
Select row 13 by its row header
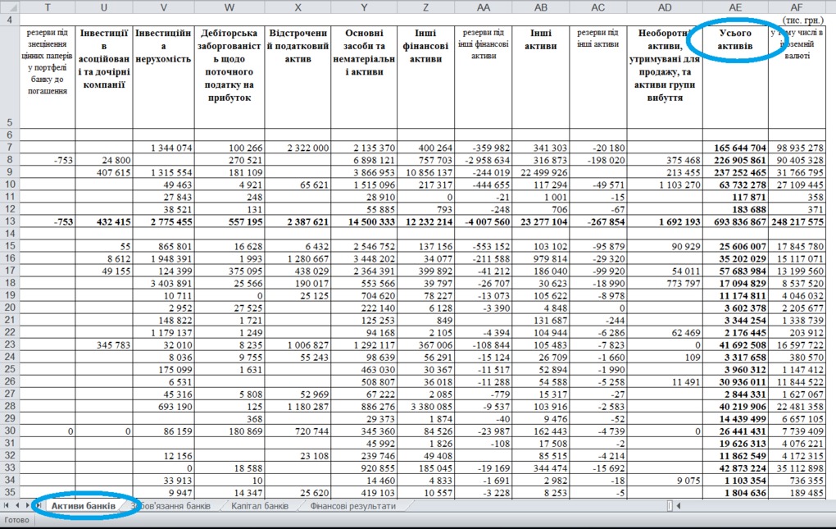(9, 221)
